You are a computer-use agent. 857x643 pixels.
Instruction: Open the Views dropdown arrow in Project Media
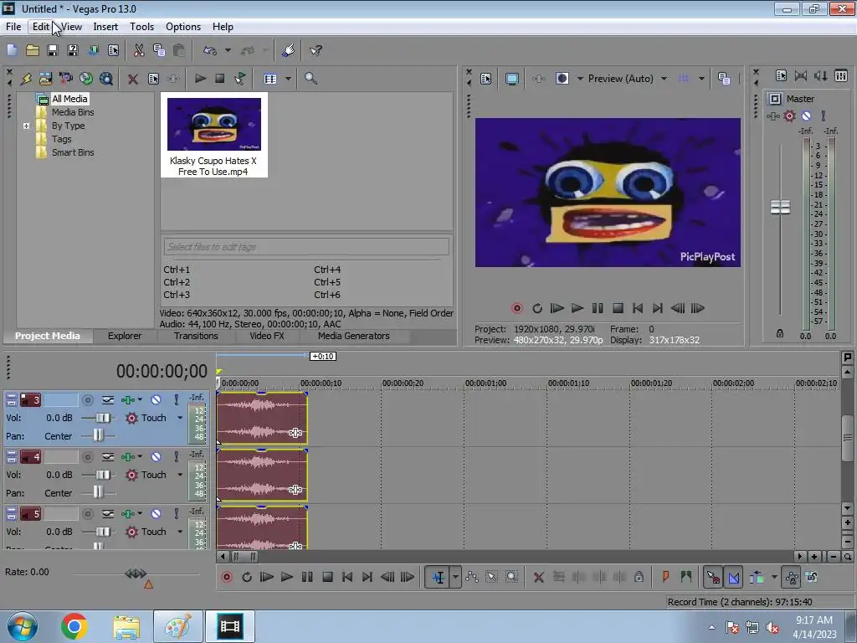[288, 79]
